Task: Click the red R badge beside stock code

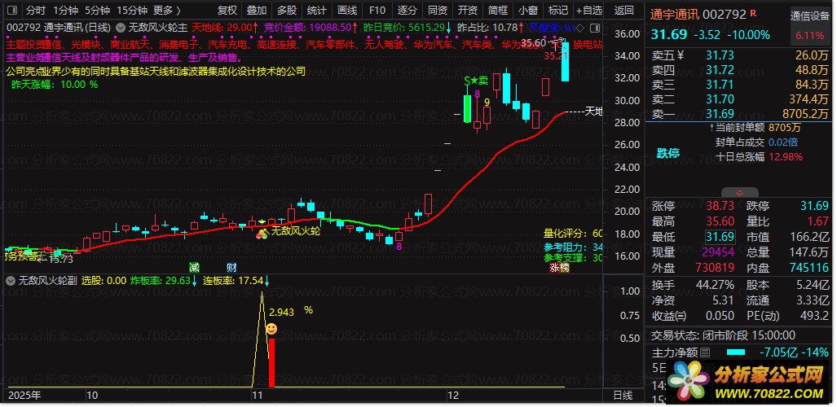Action: pyautogui.click(x=753, y=13)
